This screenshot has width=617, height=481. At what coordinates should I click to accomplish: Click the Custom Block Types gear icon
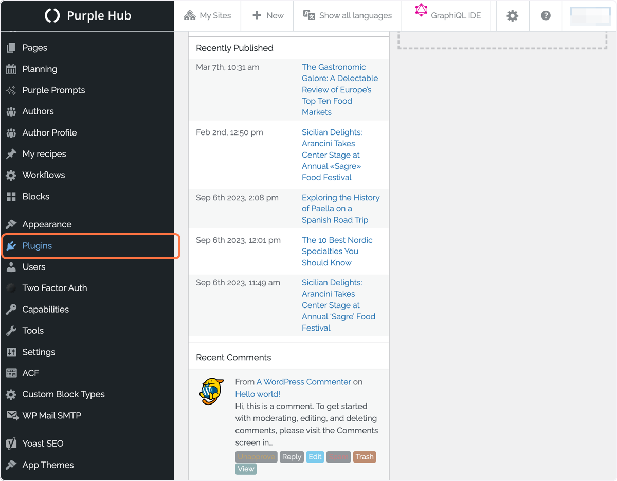pyautogui.click(x=11, y=394)
